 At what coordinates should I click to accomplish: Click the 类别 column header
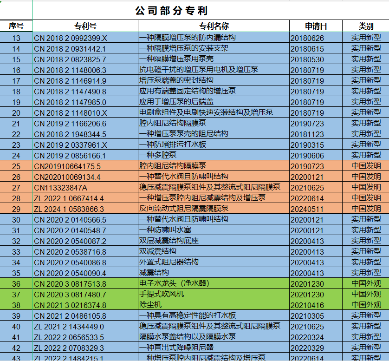pos(366,26)
